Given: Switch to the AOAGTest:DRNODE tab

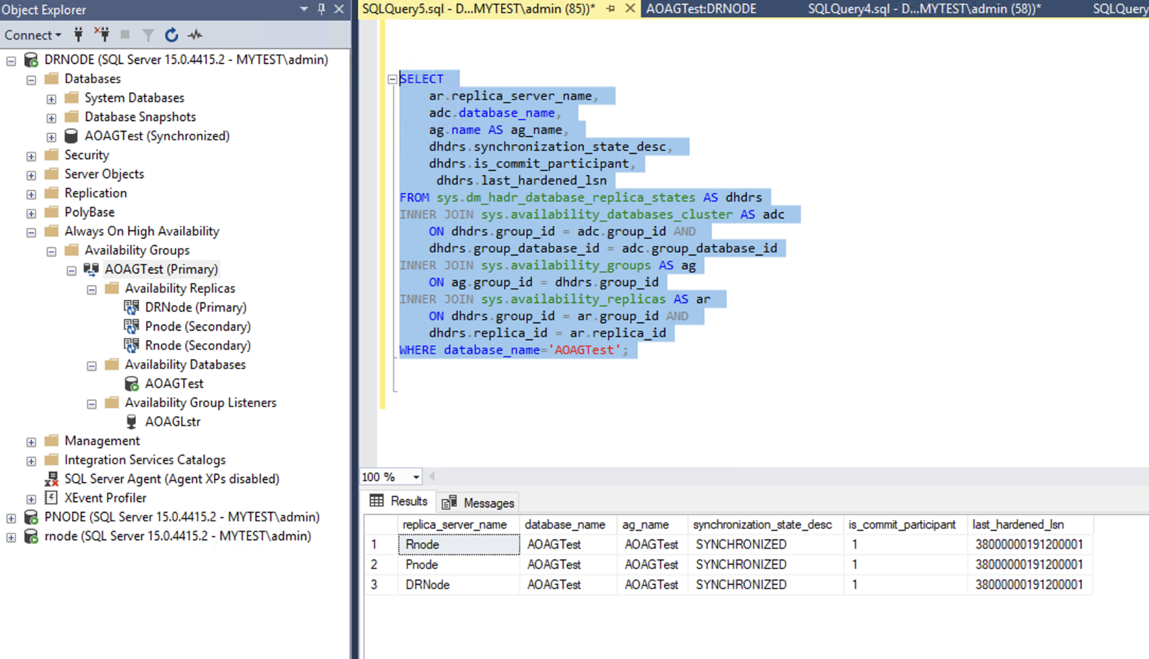Looking at the screenshot, I should pyautogui.click(x=701, y=9).
